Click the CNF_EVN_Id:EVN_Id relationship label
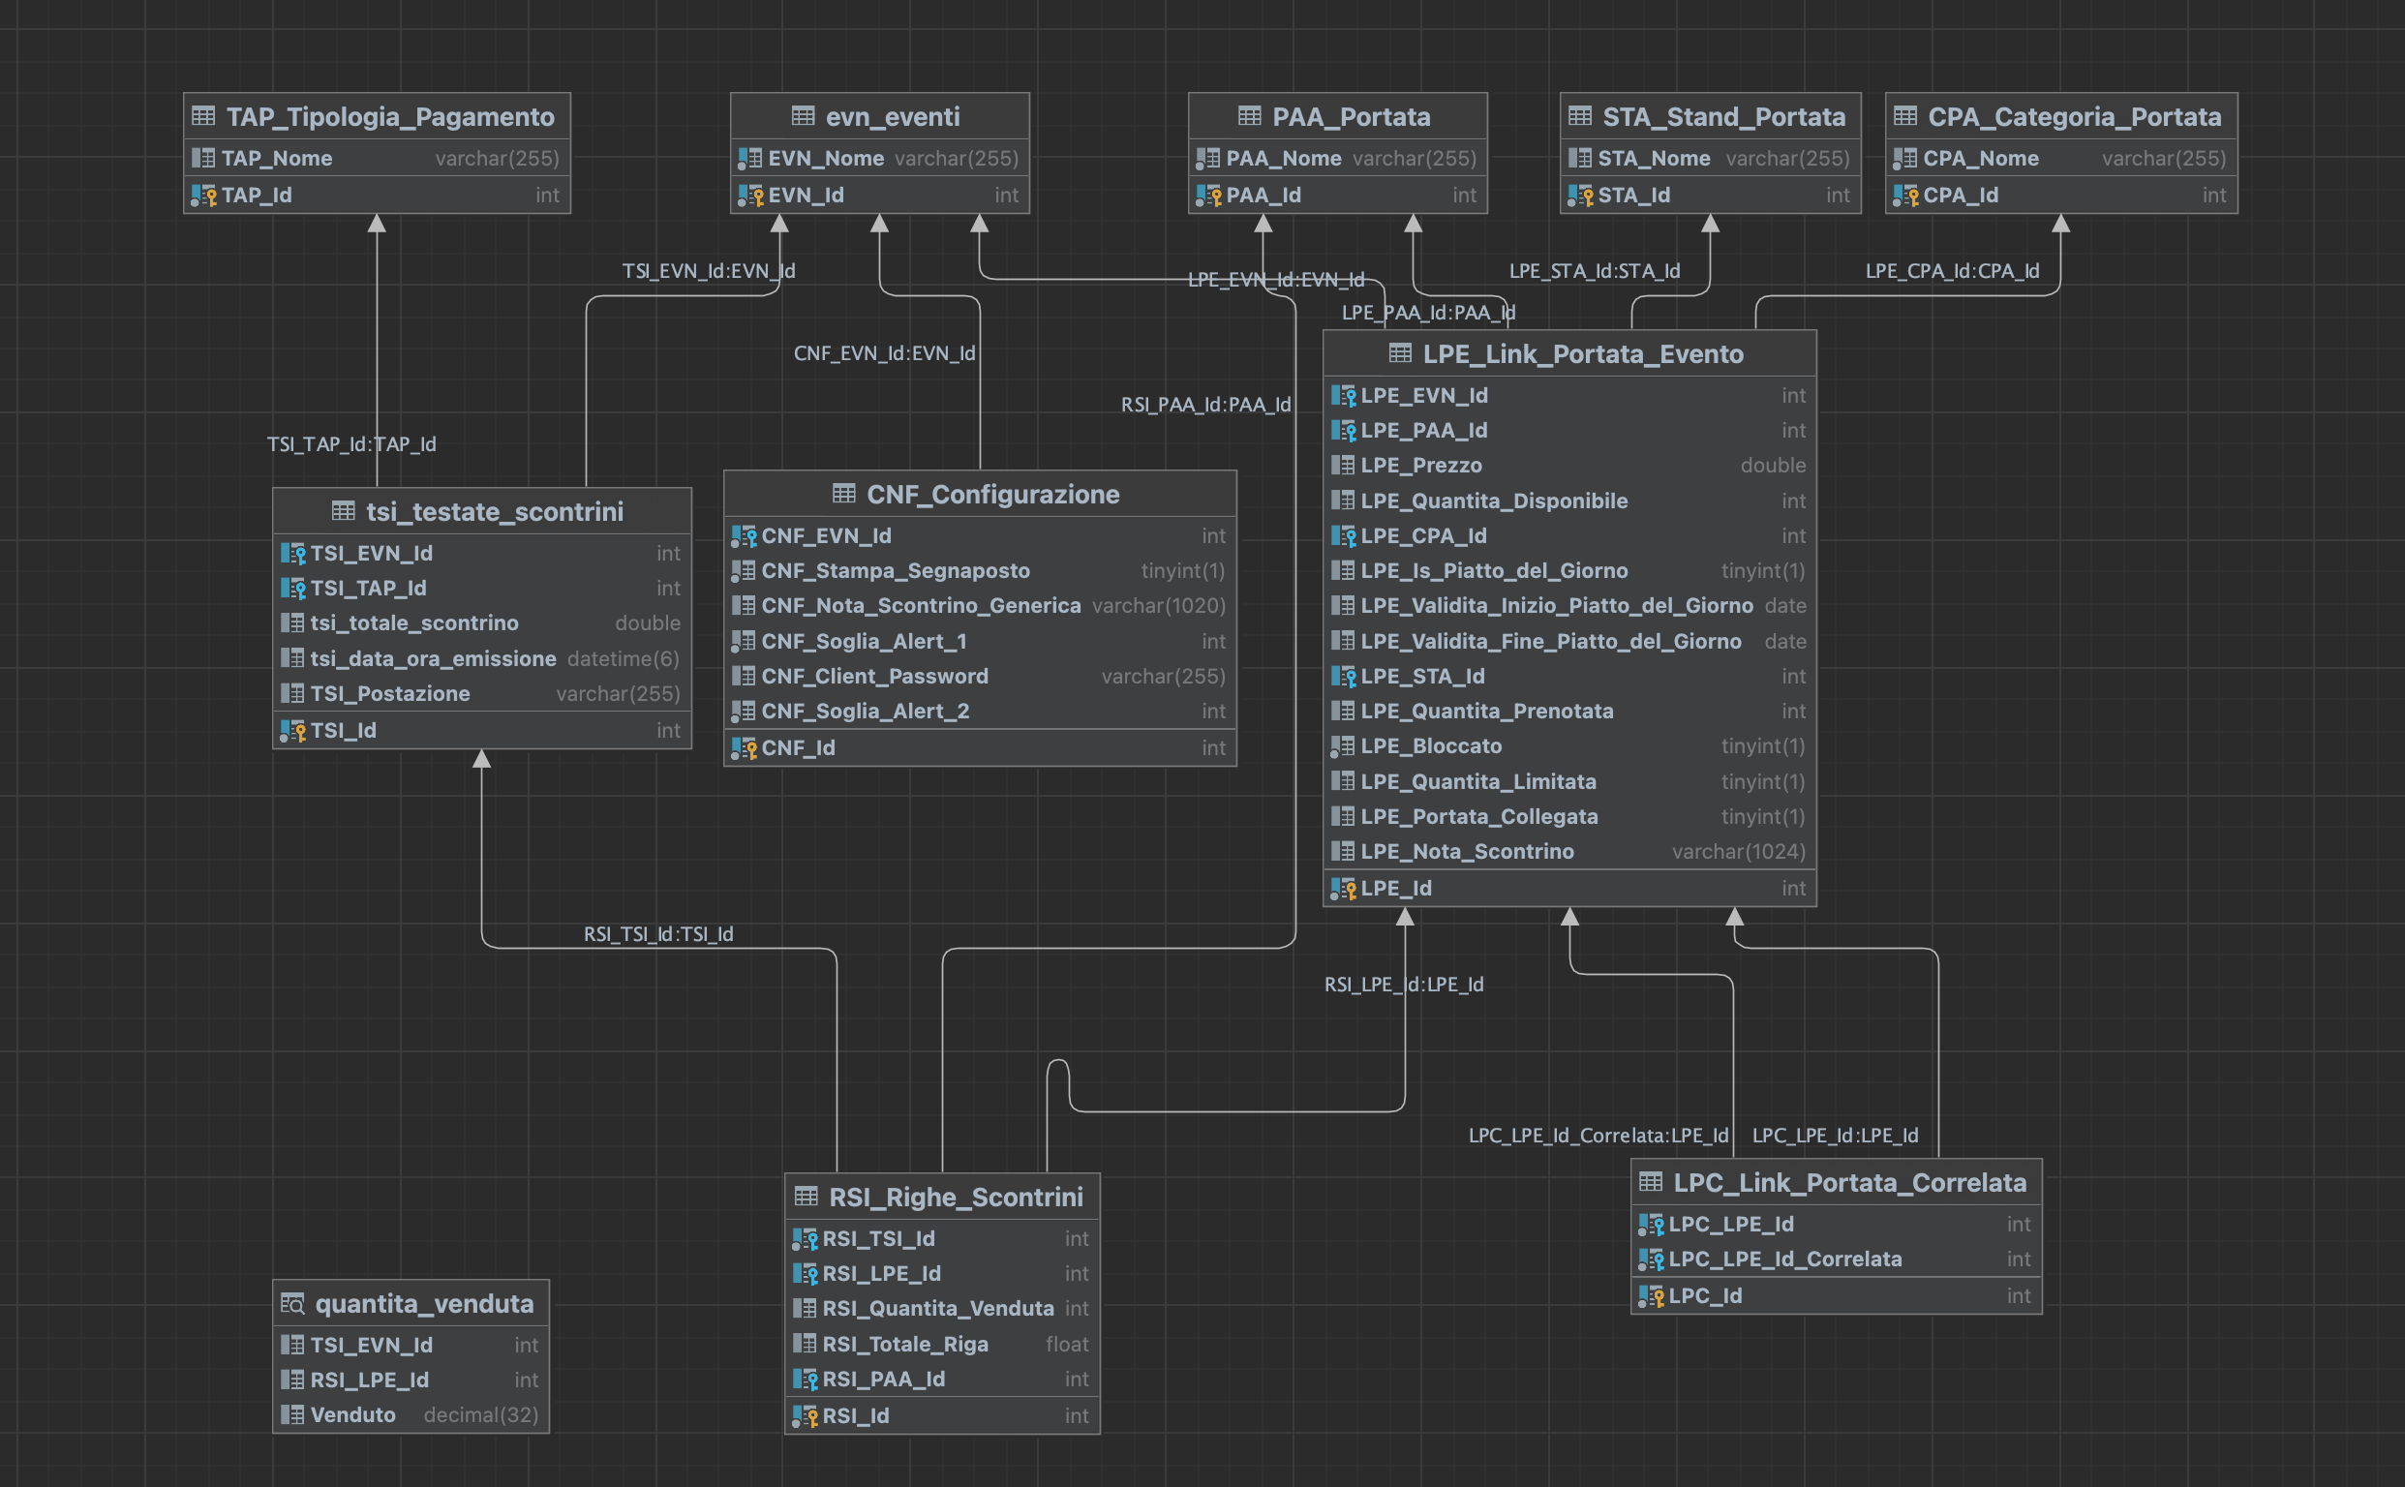Viewport: 2405px width, 1487px height. tap(884, 353)
